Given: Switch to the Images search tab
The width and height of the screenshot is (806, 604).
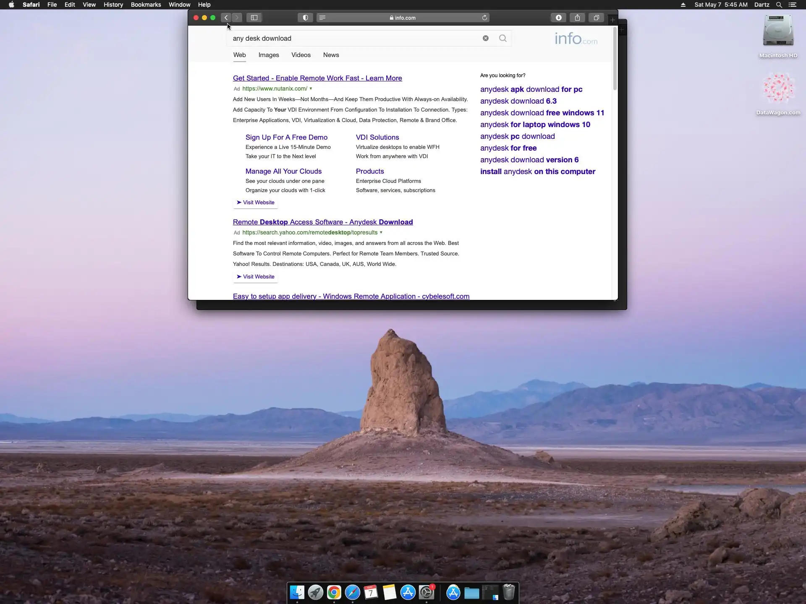Looking at the screenshot, I should [269, 55].
